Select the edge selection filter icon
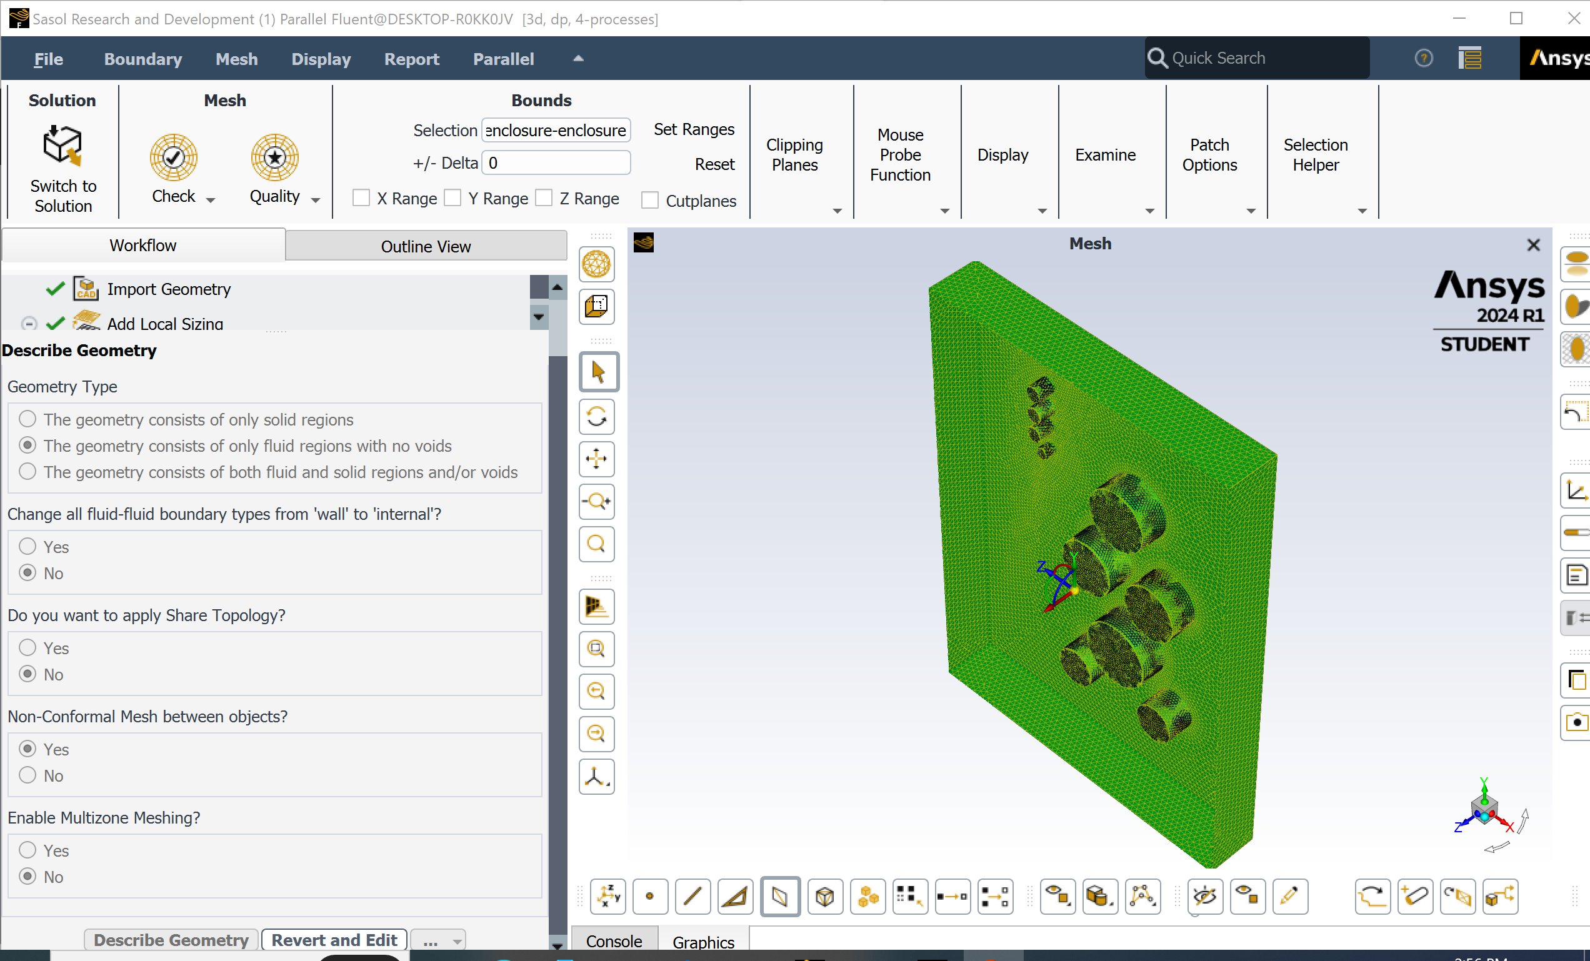The image size is (1590, 961). point(692,896)
